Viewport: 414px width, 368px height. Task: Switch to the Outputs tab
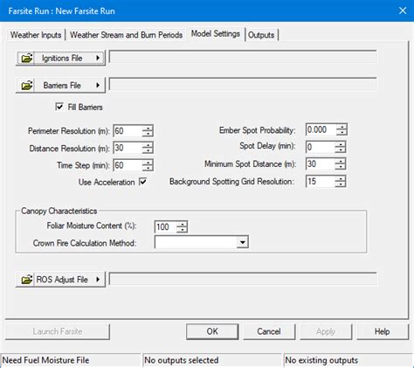pos(261,35)
